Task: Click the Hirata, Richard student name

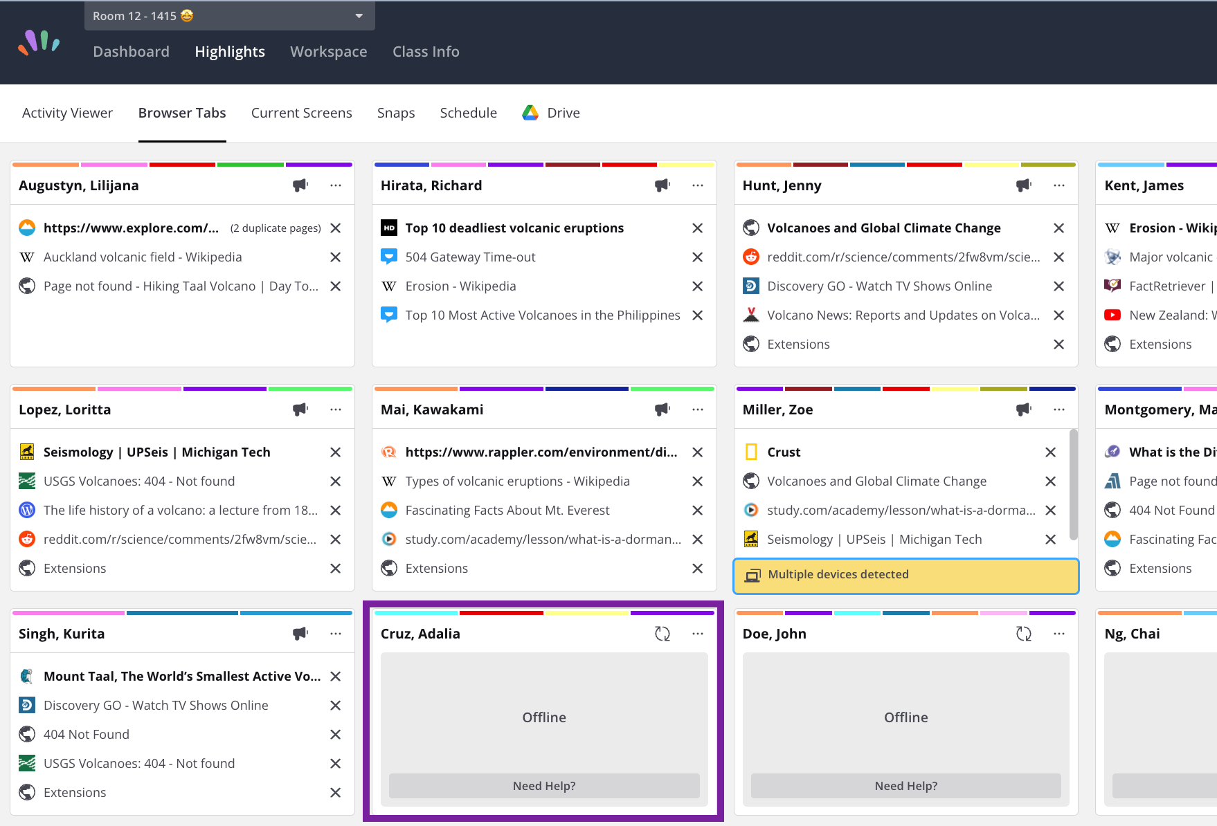Action: (x=431, y=185)
